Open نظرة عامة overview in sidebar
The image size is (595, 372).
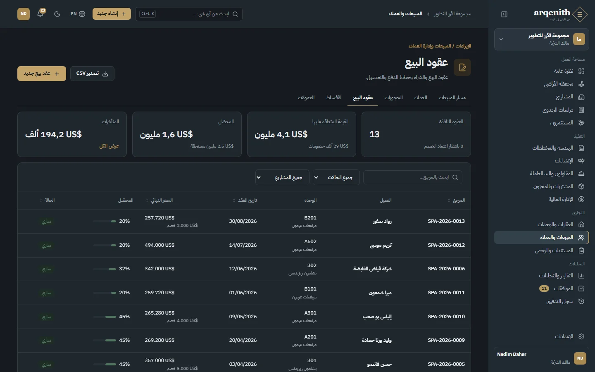click(x=541, y=71)
